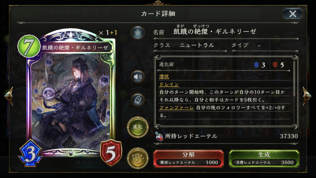This screenshot has width=316, height=178.
Task: Tap the gold premium card conversion icon
Action: (138, 158)
